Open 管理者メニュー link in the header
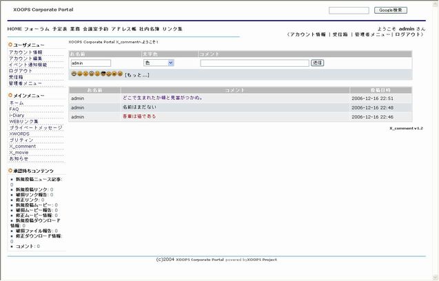Screen dimensions: 439x281 click(372, 34)
